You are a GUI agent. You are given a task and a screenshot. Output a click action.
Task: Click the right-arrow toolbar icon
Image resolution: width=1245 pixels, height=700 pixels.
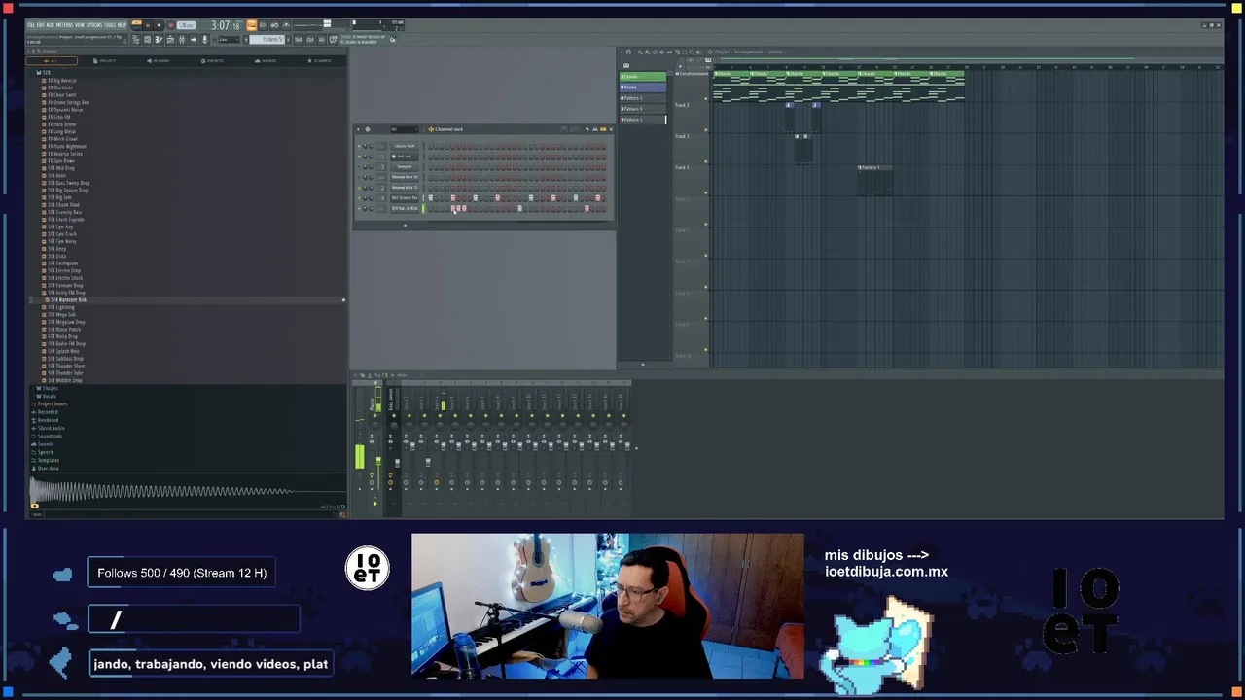point(194,39)
